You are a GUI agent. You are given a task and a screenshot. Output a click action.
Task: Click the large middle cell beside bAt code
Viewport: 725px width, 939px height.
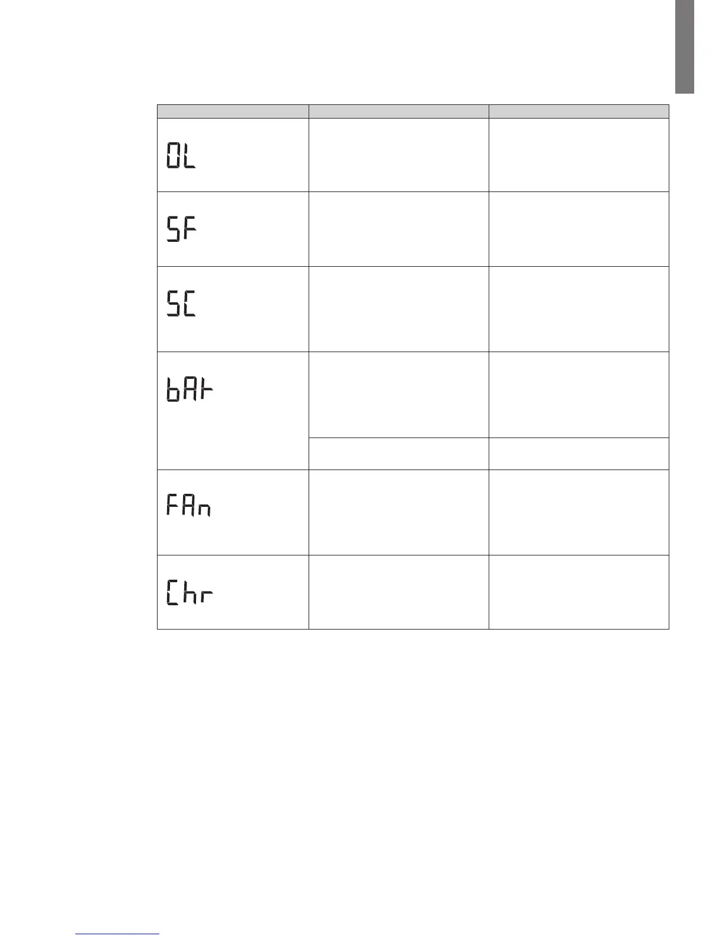pyautogui.click(x=399, y=395)
